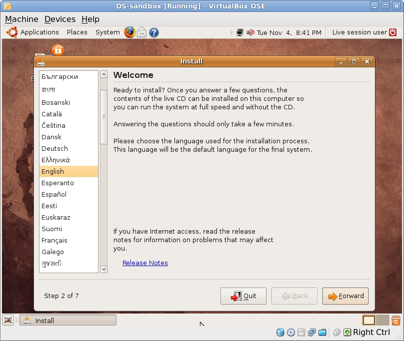Click the VirtualBox floppy status icon

click(x=301, y=333)
